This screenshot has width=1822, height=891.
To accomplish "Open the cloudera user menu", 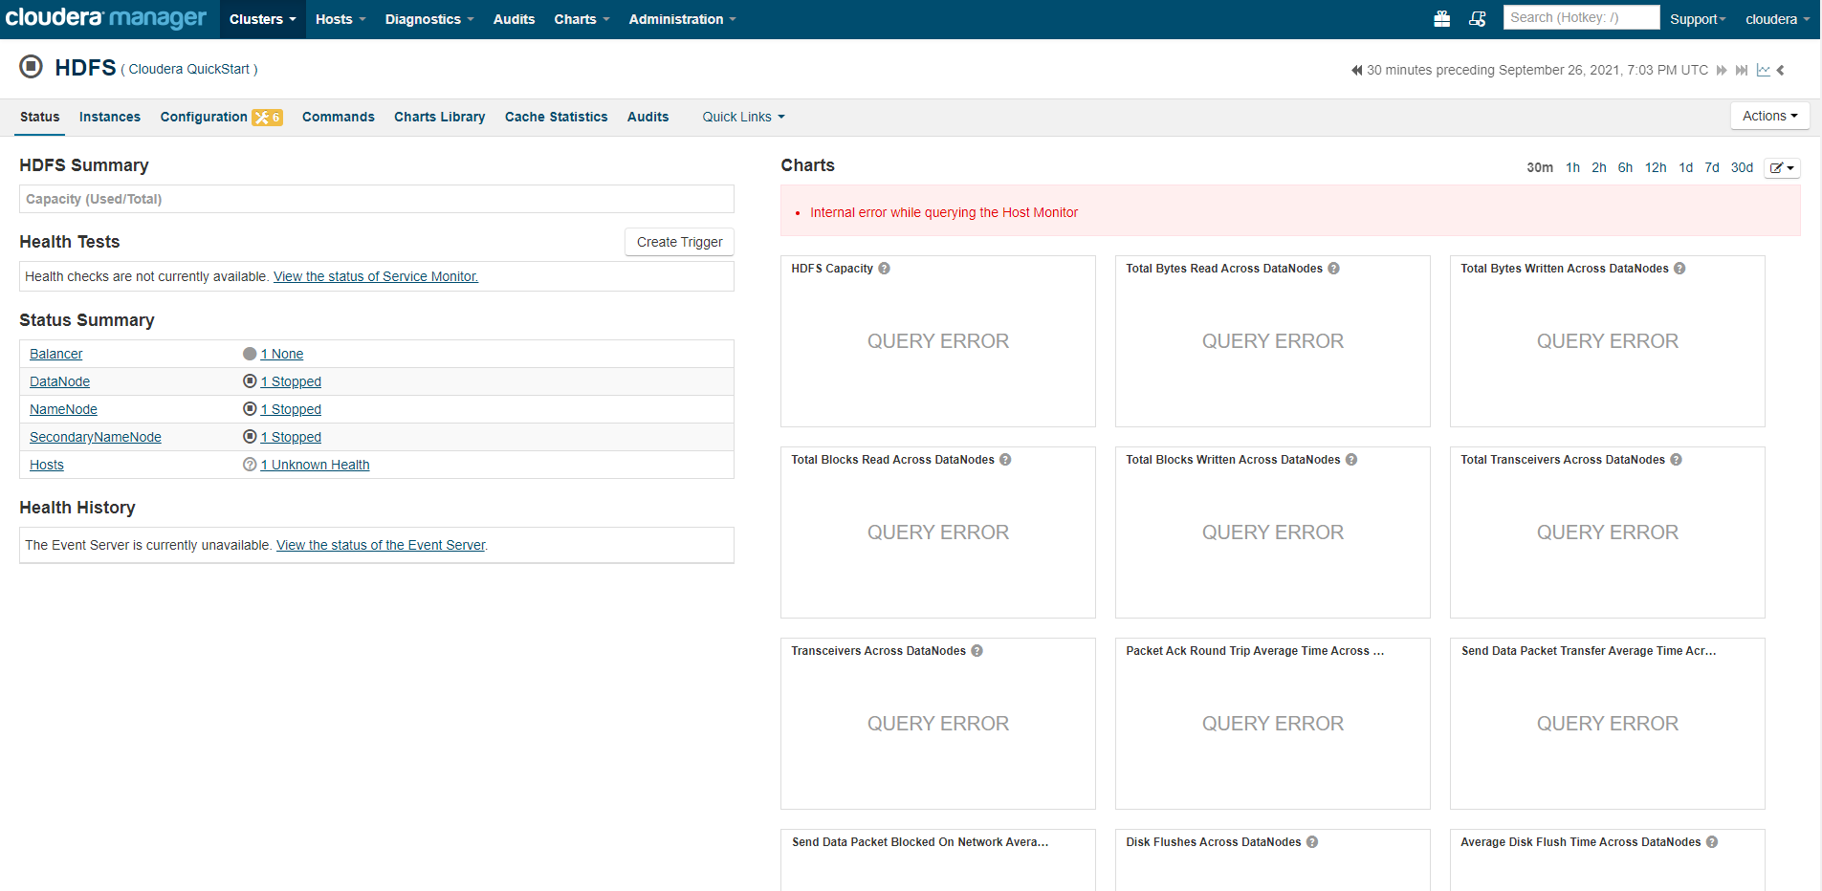I will coord(1777,19).
